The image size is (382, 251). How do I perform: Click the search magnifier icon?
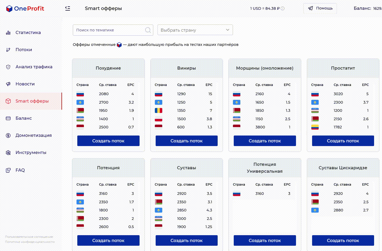tap(148, 30)
